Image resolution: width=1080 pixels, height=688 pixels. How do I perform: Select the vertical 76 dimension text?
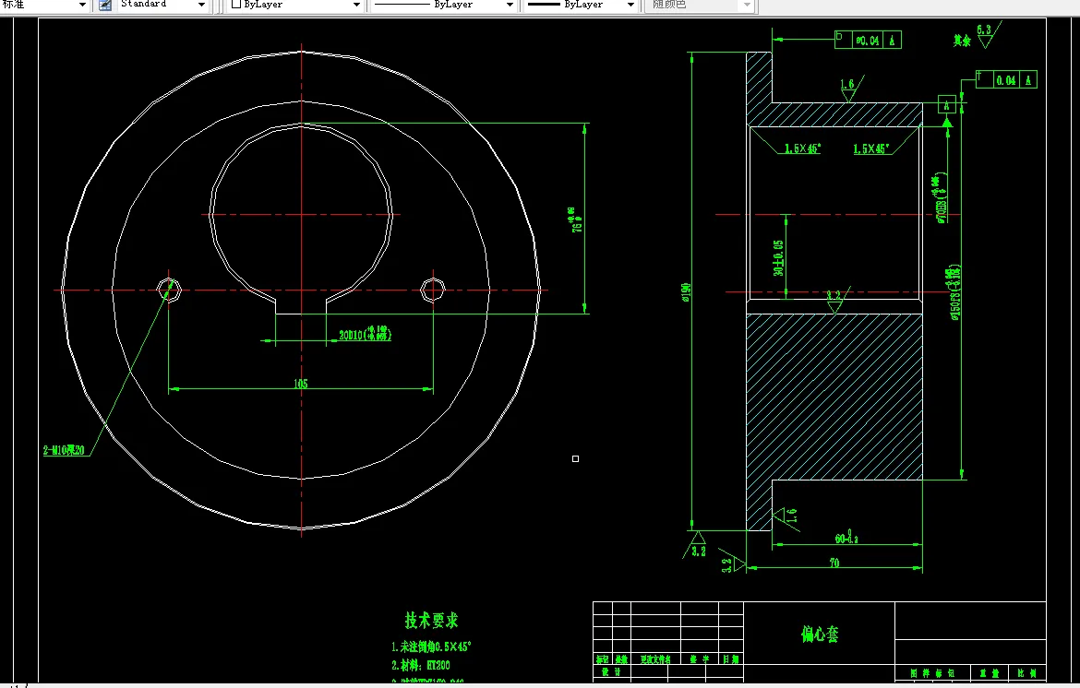[577, 219]
